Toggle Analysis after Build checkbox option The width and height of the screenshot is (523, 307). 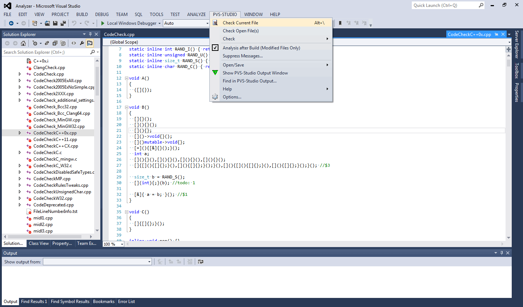point(215,48)
